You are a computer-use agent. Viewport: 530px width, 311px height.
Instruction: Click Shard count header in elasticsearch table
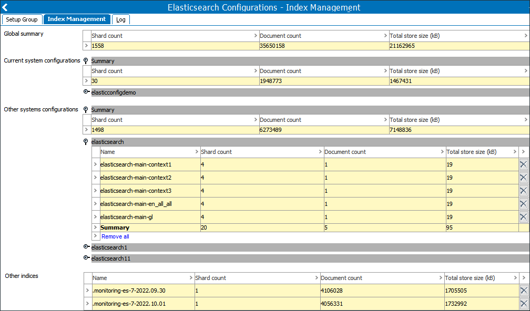(x=262, y=152)
